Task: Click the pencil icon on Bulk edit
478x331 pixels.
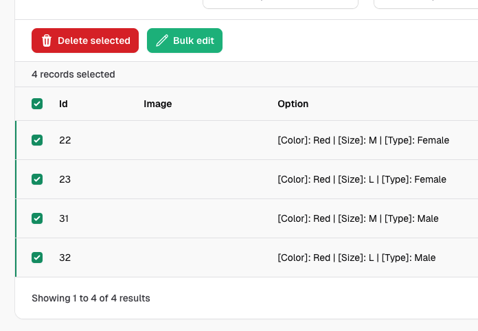Action: 162,41
